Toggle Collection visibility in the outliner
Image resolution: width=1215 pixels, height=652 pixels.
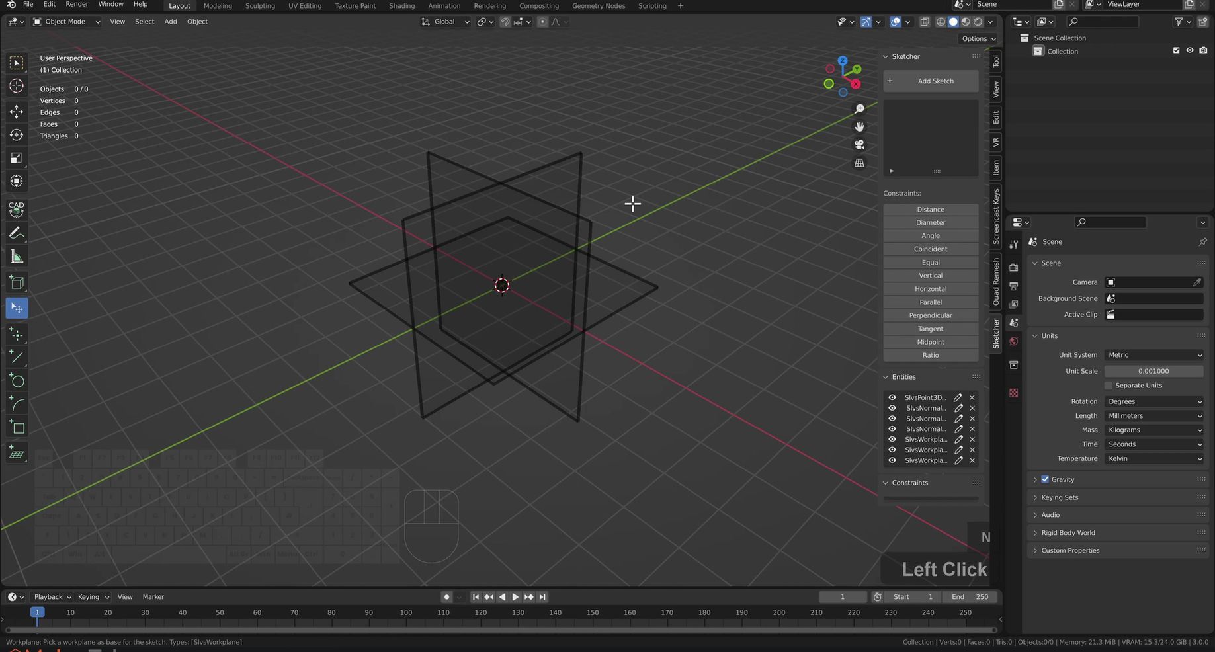click(x=1190, y=51)
